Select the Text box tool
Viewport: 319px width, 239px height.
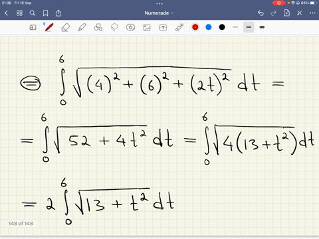click(163, 27)
